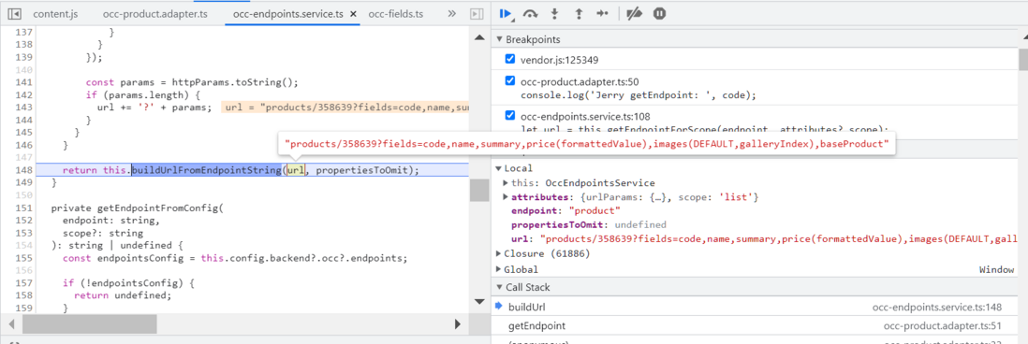Deactivate all breakpoints

tap(634, 14)
